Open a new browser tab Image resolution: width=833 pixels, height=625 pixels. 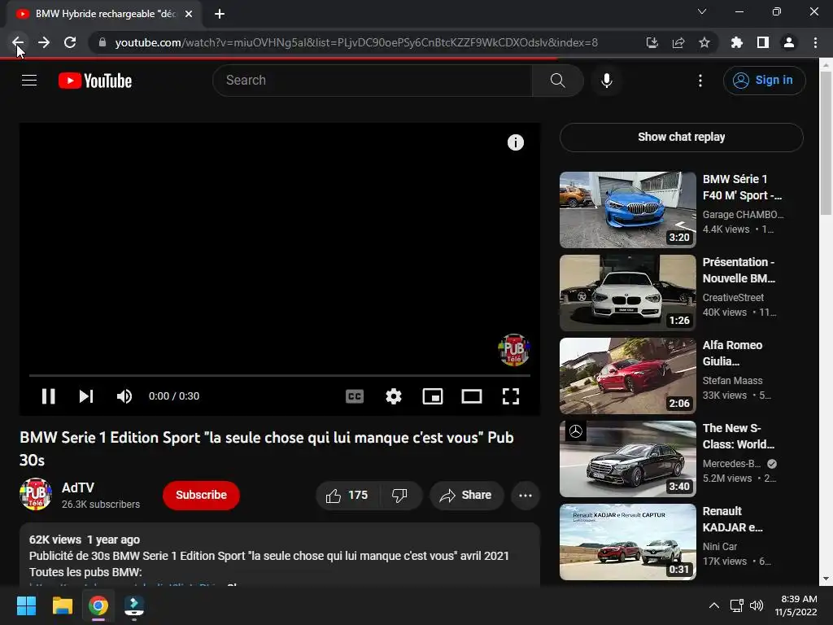[x=220, y=14]
